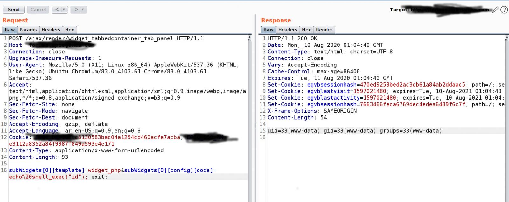Click the 'X-Frame-Options: SAMEORIGIN' header
The image size is (509, 202).
[x=312, y=111]
